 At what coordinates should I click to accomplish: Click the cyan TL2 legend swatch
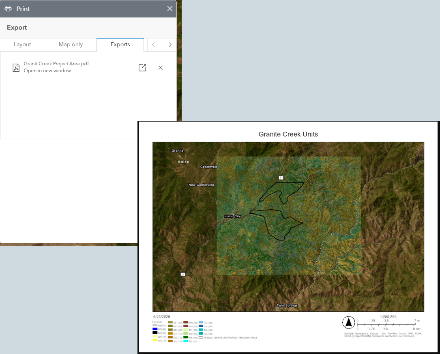[186, 341]
